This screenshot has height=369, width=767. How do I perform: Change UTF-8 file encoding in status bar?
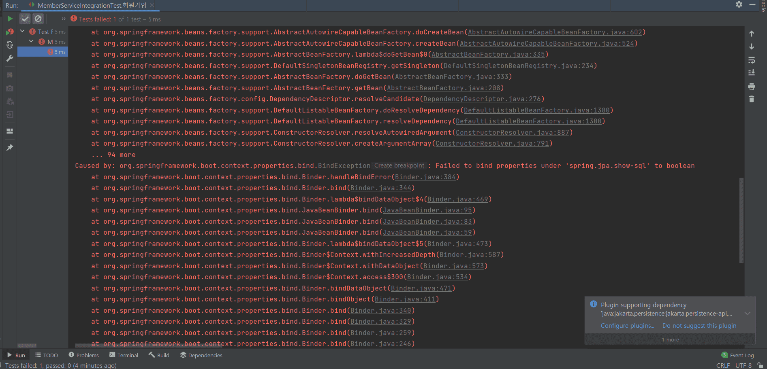tap(743, 365)
